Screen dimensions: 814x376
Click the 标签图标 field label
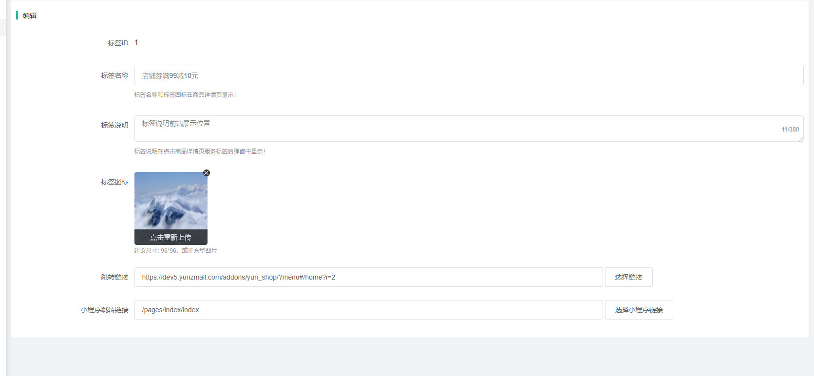114,182
